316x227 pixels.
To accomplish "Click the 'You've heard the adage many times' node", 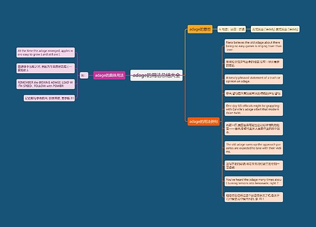I will pos(253,181).
